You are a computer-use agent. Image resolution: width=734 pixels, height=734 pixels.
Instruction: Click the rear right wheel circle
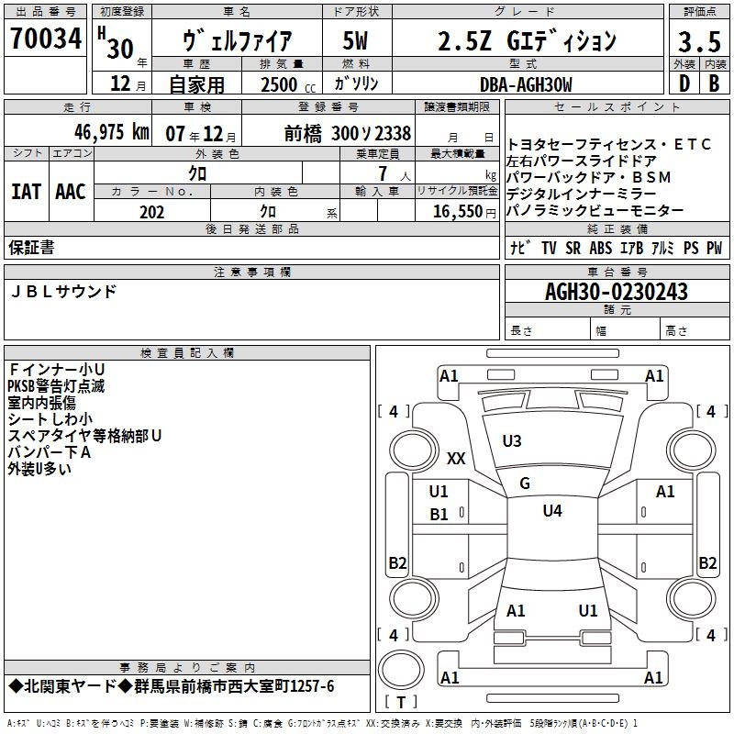click(x=692, y=598)
